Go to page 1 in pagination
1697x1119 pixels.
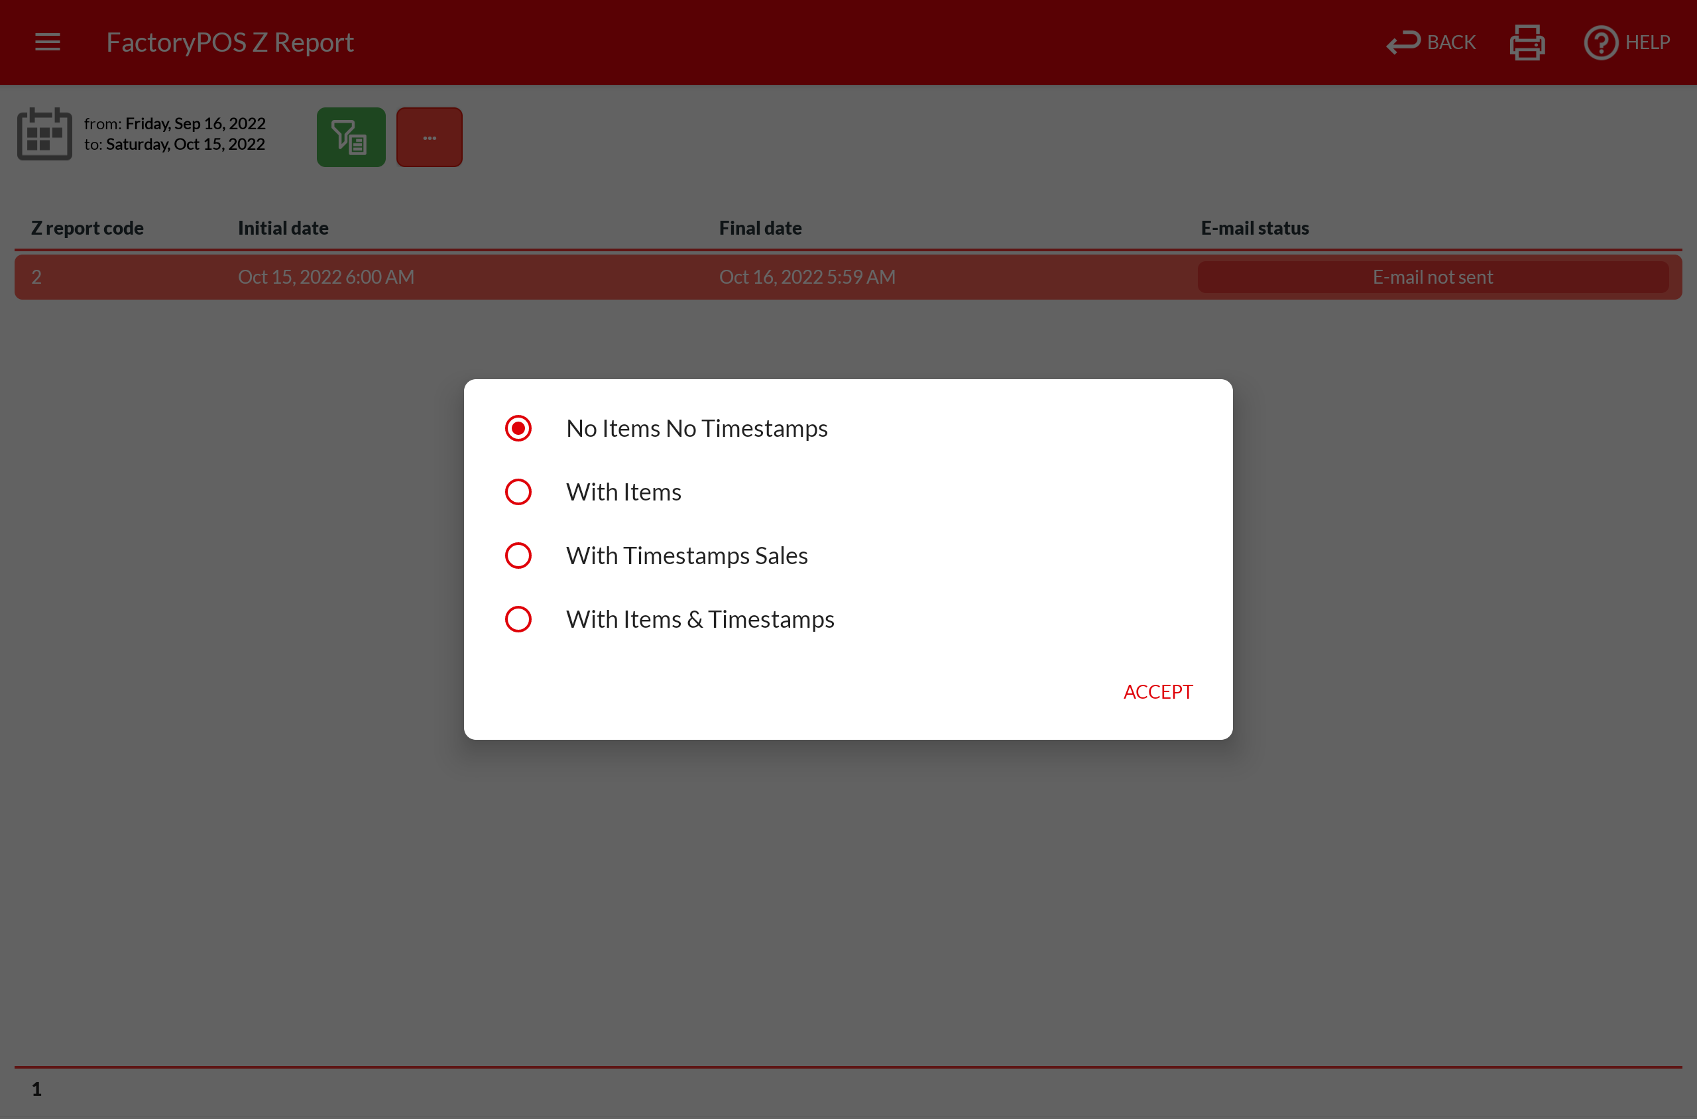tap(36, 1089)
